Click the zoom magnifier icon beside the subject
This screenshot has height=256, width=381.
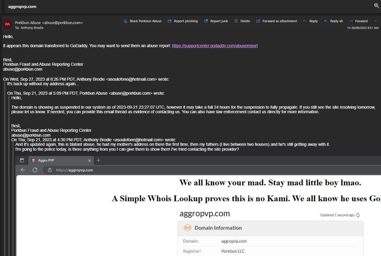point(376,6)
